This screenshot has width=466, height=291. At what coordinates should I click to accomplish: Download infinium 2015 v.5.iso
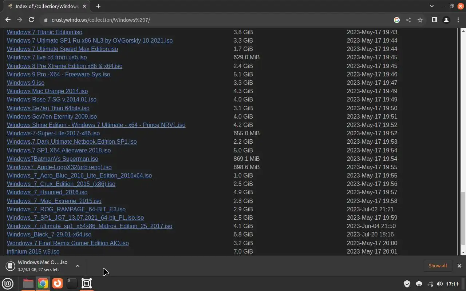coord(33,251)
